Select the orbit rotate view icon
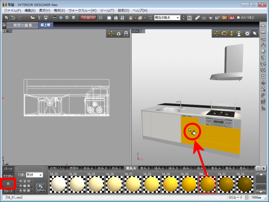269x202 pixels. tap(225, 33)
